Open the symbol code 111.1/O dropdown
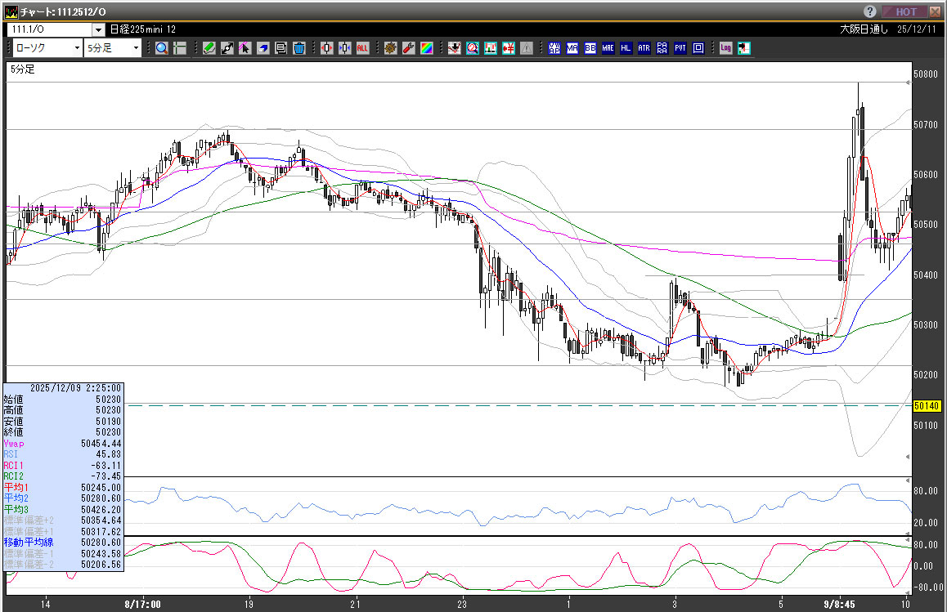Viewport: 947px width, 612px height. tap(98, 29)
